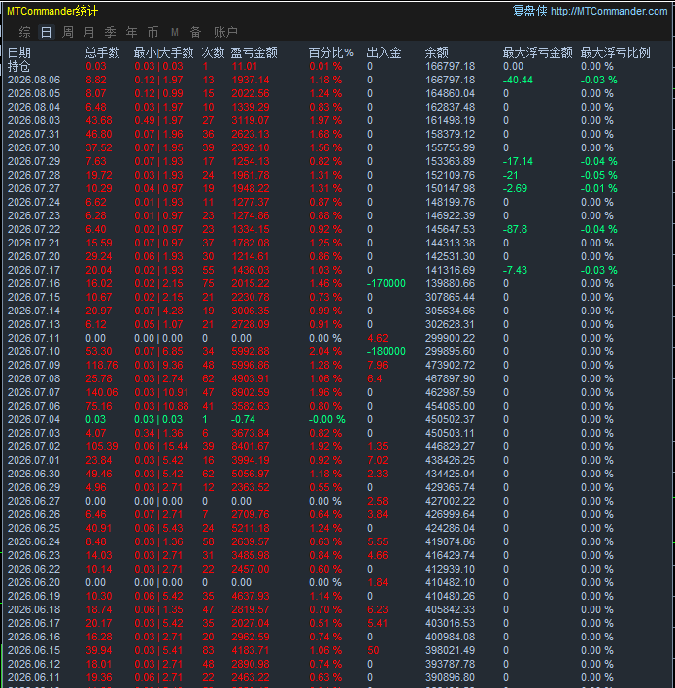The image size is (675, 688).
Task: Select the 2026.07.11 date row
Action: [34, 339]
